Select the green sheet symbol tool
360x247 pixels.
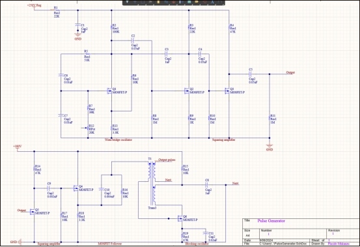[x=189, y=2]
